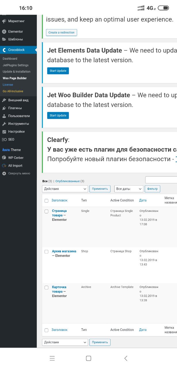
Task: Click top Применить button
Action: pyautogui.click(x=100, y=189)
